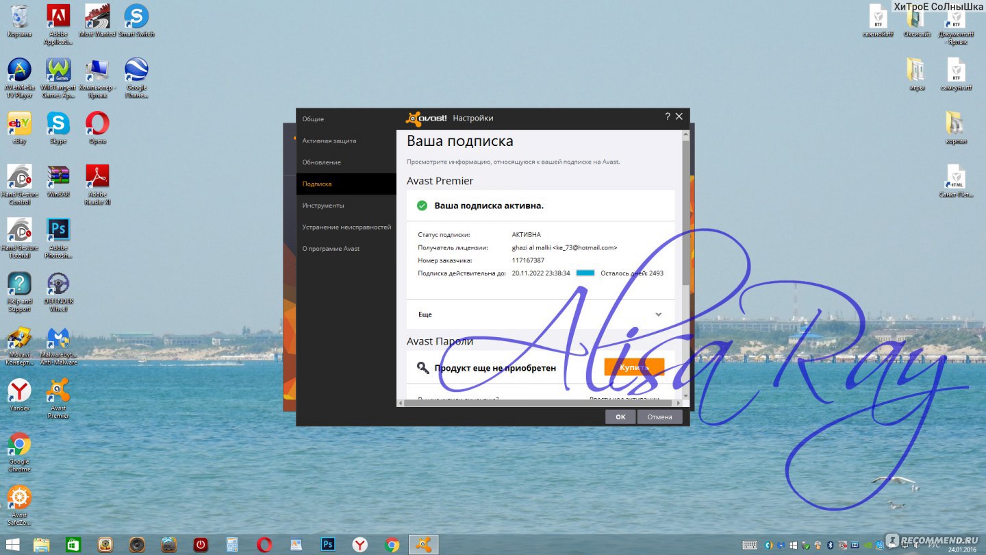Select the самсунг.rtf desktop file

tap(956, 74)
